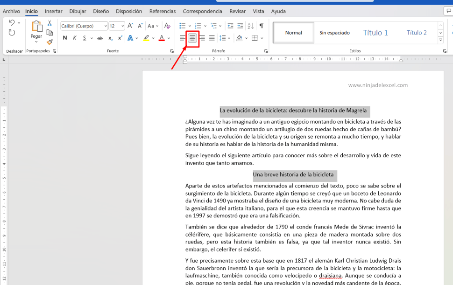Open the text highlight color dropdown
Viewport: 453px width, 285px height.
(153, 38)
